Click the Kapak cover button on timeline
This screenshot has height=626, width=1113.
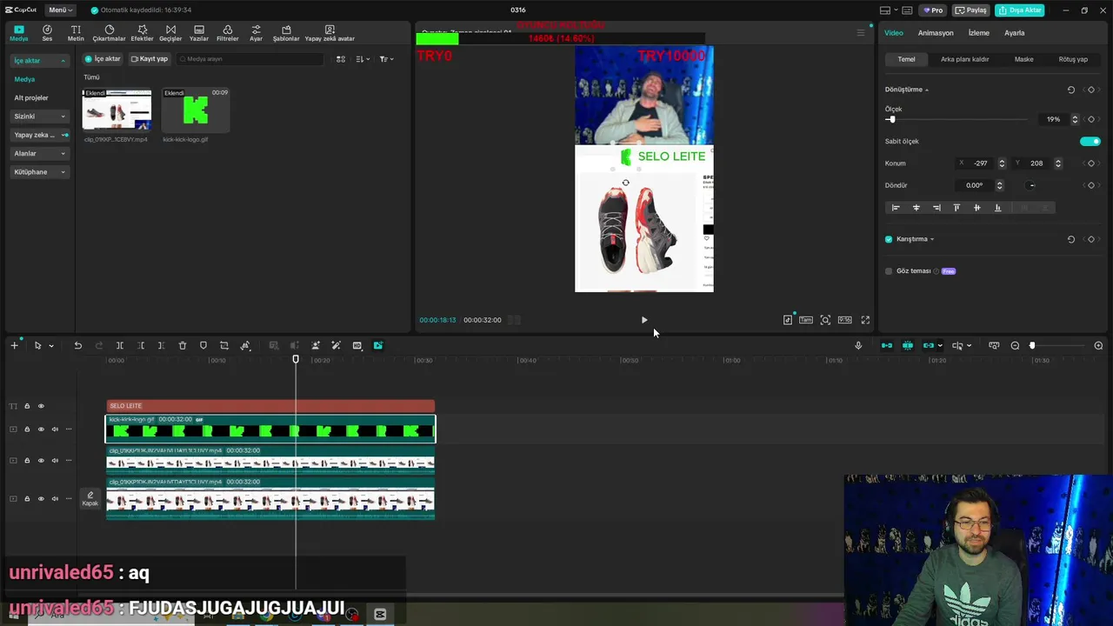click(90, 498)
